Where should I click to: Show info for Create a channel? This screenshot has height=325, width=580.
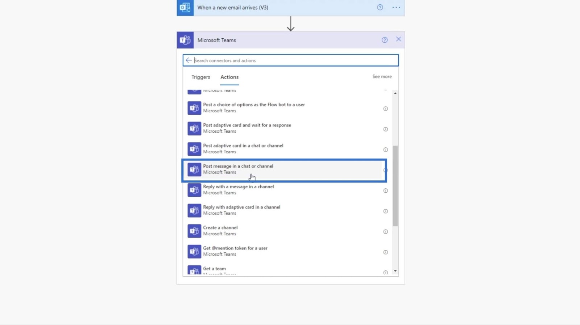[386, 232]
